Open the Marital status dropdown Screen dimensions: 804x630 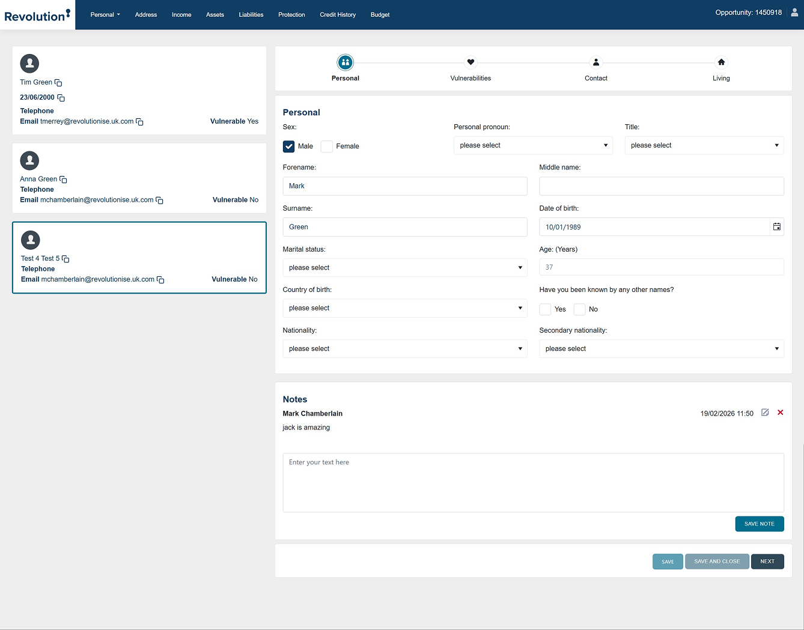(x=404, y=267)
